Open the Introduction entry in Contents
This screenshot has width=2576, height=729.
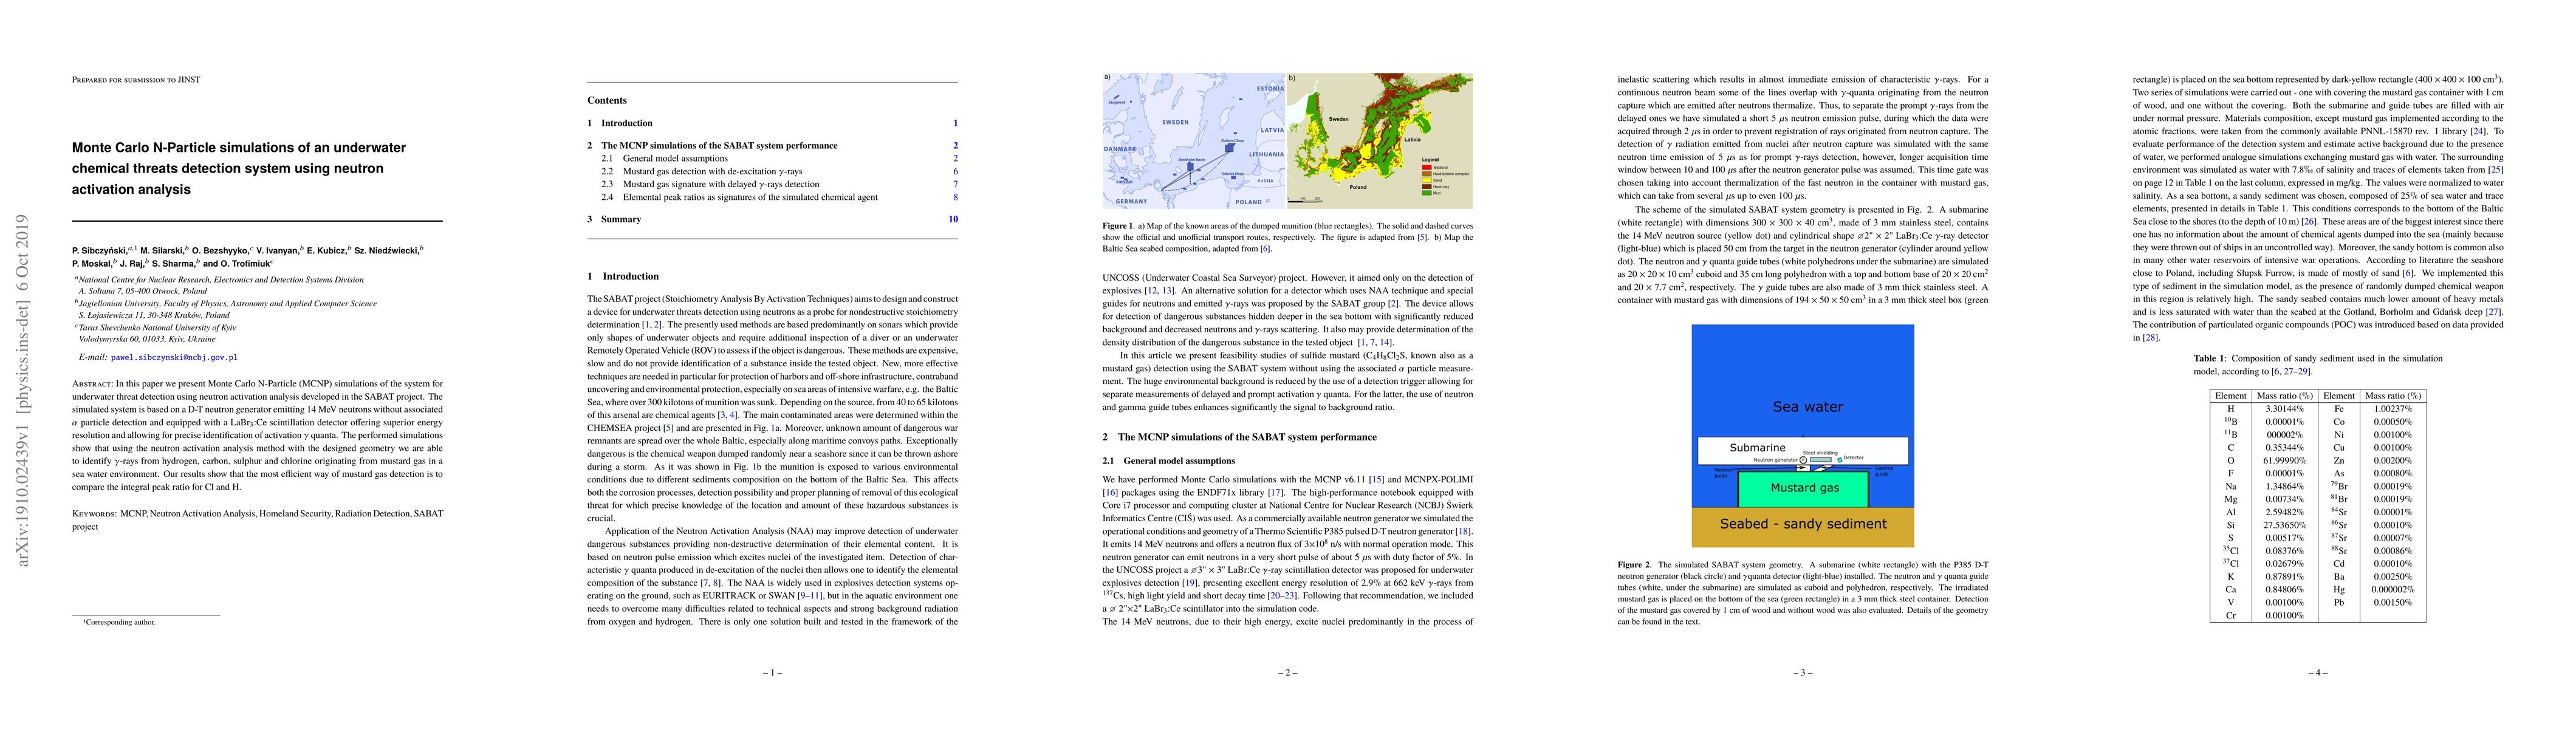click(626, 123)
